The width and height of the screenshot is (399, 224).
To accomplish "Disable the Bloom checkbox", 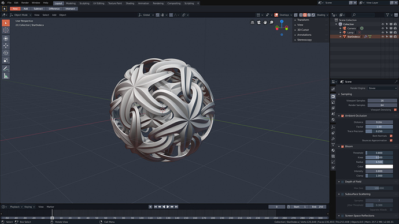I will click(x=342, y=147).
